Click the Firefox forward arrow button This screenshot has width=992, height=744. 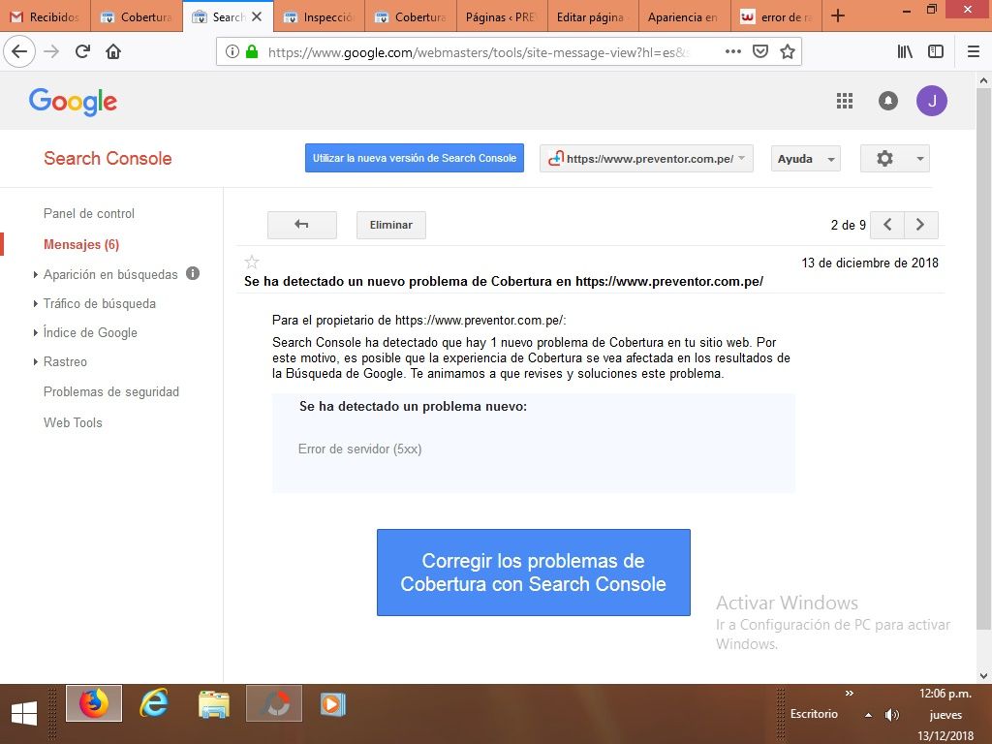(x=51, y=51)
